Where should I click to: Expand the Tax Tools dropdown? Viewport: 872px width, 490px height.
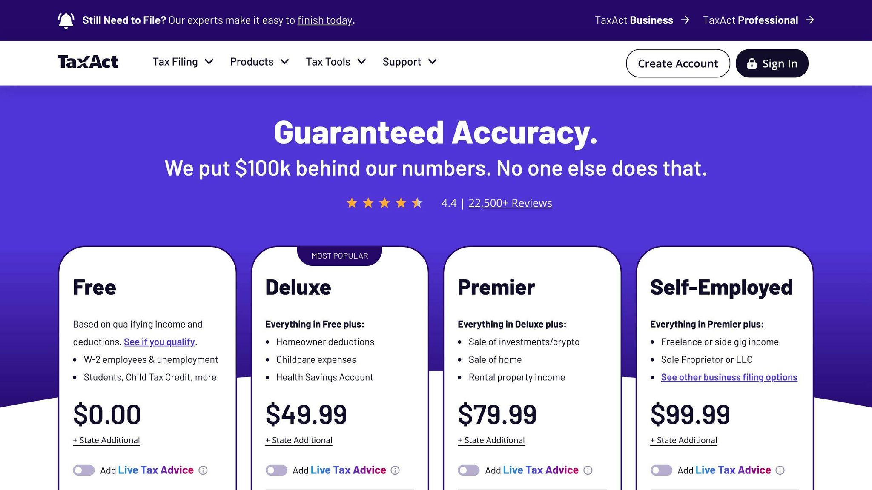pyautogui.click(x=336, y=62)
